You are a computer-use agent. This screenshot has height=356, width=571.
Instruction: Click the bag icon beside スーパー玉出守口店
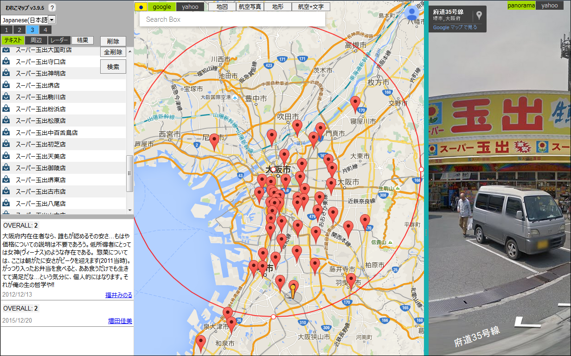(x=6, y=61)
